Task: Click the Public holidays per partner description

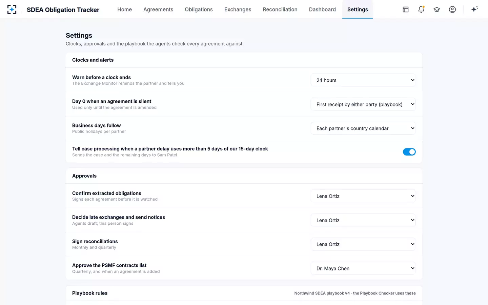Action: [99, 131]
